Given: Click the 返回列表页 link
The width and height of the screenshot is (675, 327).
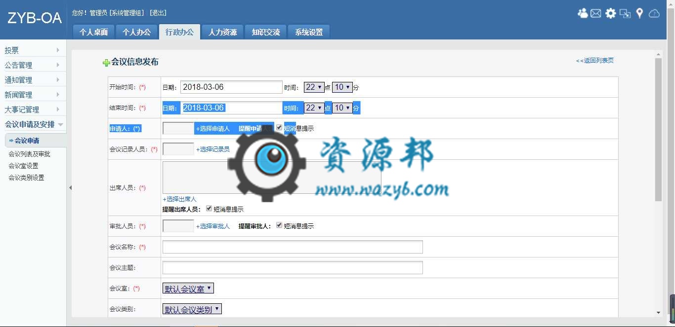Looking at the screenshot, I should coord(595,61).
